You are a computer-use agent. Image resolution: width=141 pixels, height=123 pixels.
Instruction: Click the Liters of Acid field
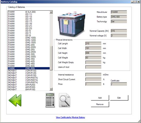click(x=93, y=67)
